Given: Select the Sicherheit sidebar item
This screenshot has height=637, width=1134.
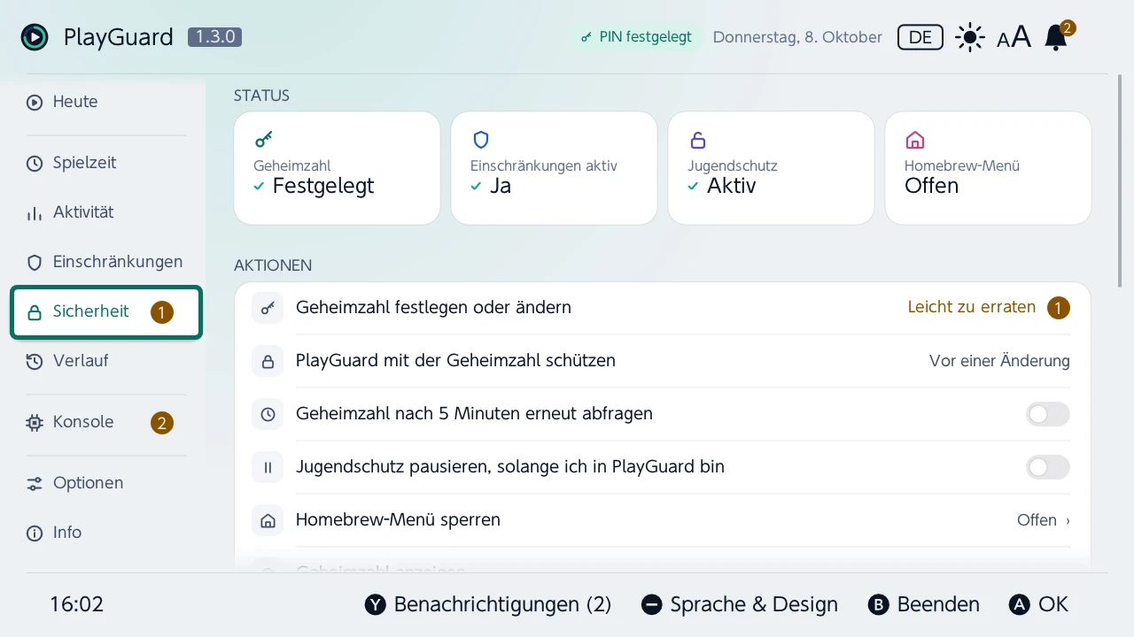Looking at the screenshot, I should 106,311.
